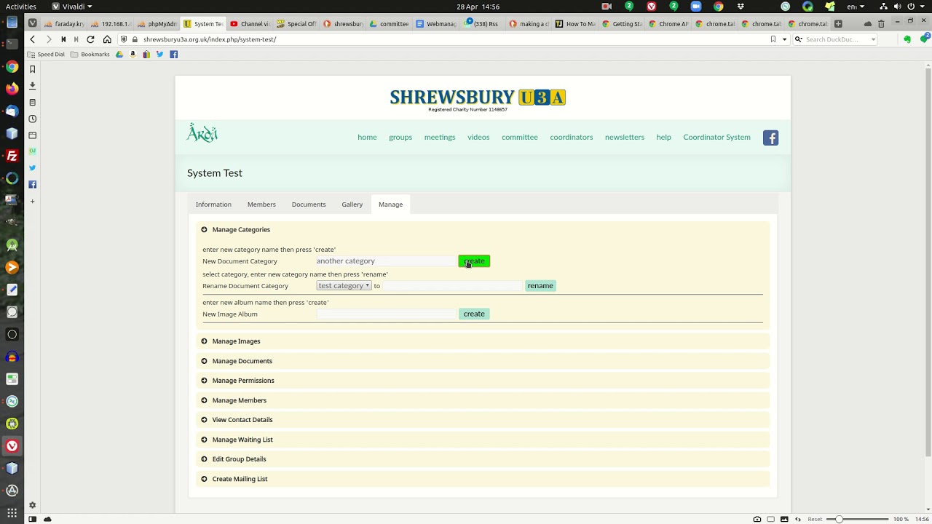Viewport: 932px width, 524px height.
Task: Open the closed tabs trash can
Action: point(881,23)
